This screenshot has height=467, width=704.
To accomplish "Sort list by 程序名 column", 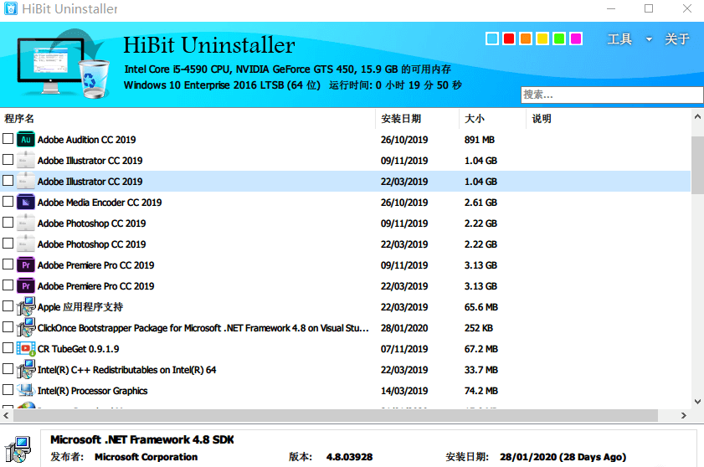I will pos(19,119).
